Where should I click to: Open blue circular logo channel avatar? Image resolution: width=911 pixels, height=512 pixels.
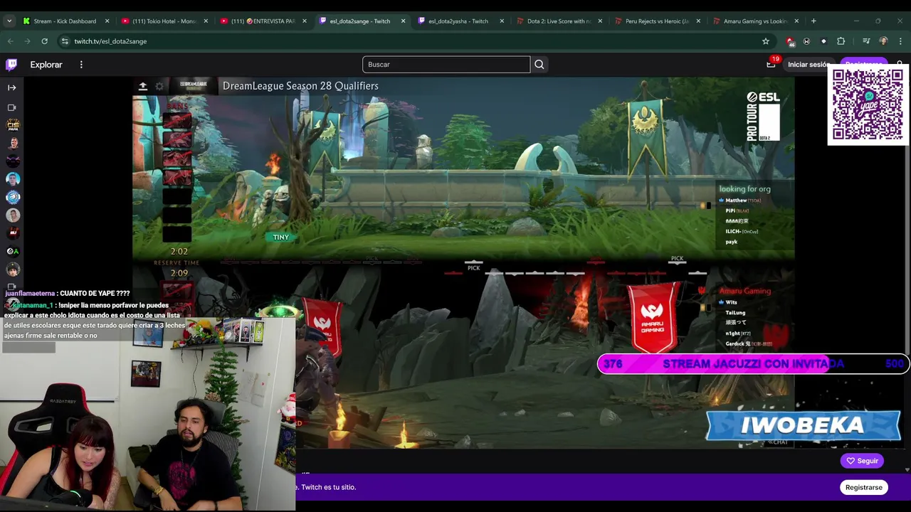click(13, 197)
